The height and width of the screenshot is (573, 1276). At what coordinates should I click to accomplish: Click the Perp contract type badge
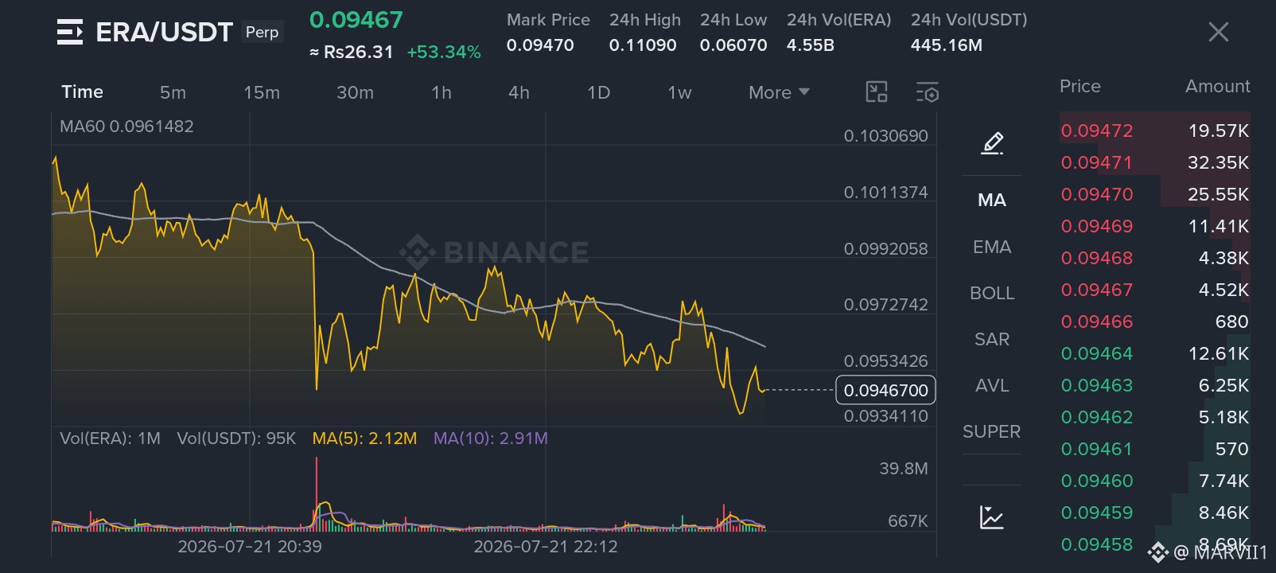point(262,32)
